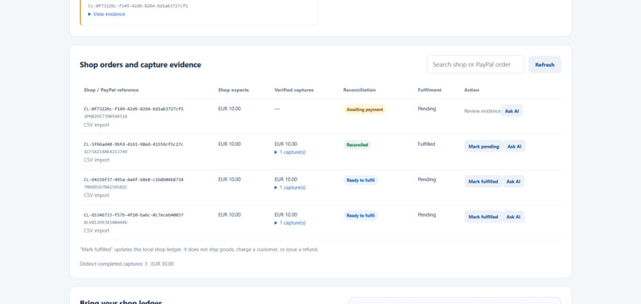The height and width of the screenshot is (304, 641).
Task: Expand 1 capture(s) for order CL-64156f37
Action: (290, 187)
